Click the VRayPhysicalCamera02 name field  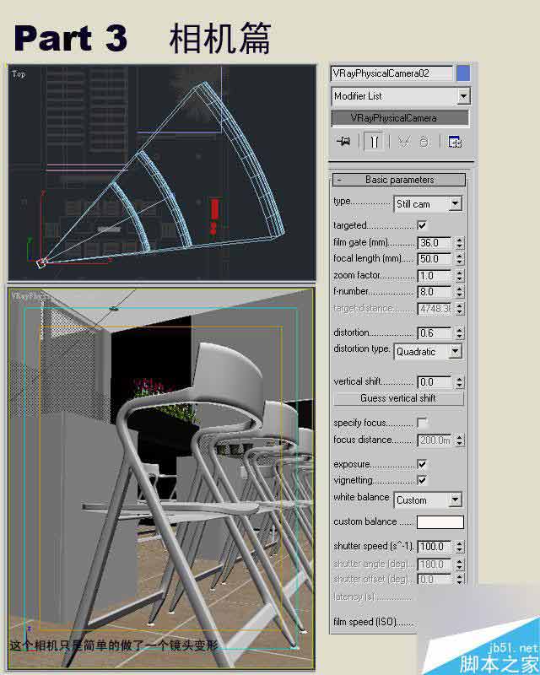392,73
